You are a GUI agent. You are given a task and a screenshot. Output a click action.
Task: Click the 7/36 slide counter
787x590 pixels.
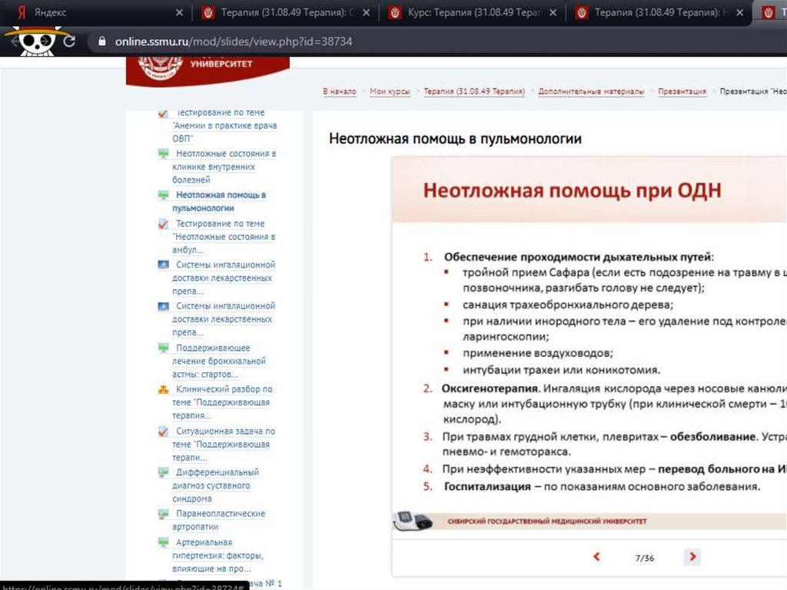coord(645,558)
